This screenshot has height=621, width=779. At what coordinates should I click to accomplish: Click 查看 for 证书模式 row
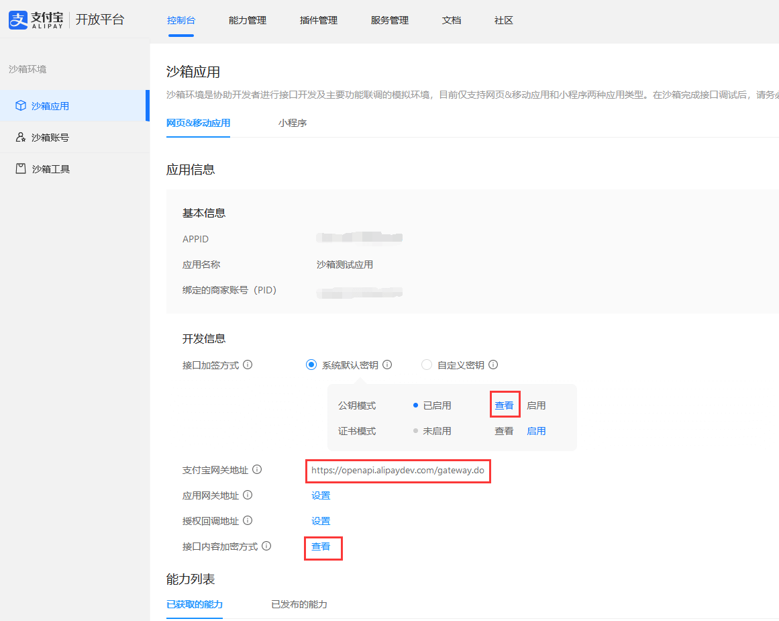click(x=505, y=431)
